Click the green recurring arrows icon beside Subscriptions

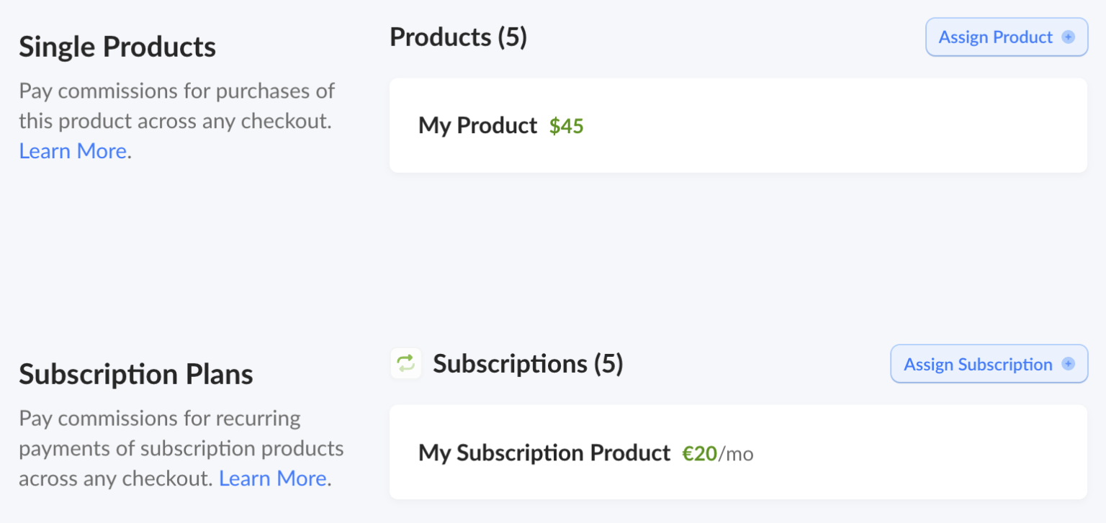(x=405, y=363)
